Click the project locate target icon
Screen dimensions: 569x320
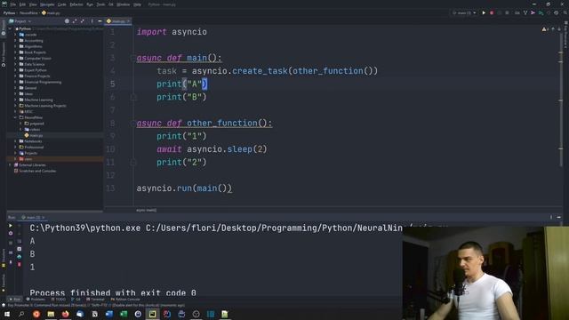click(x=67, y=21)
